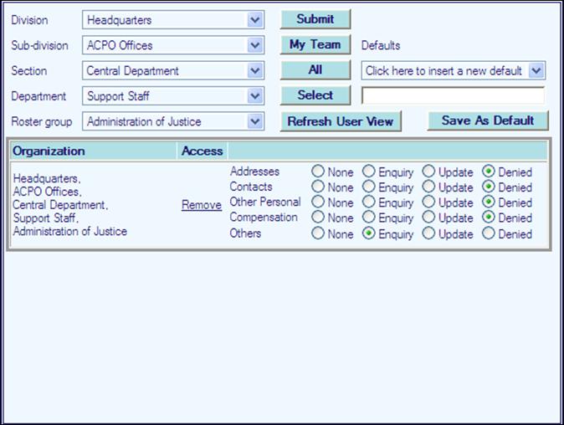Open the Roster group dropdown

click(x=255, y=121)
